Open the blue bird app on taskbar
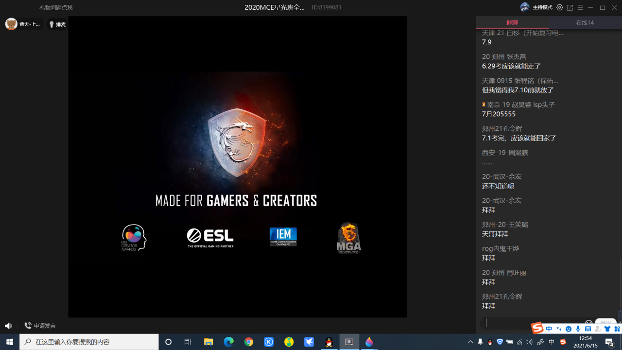The image size is (622, 350). [309, 342]
